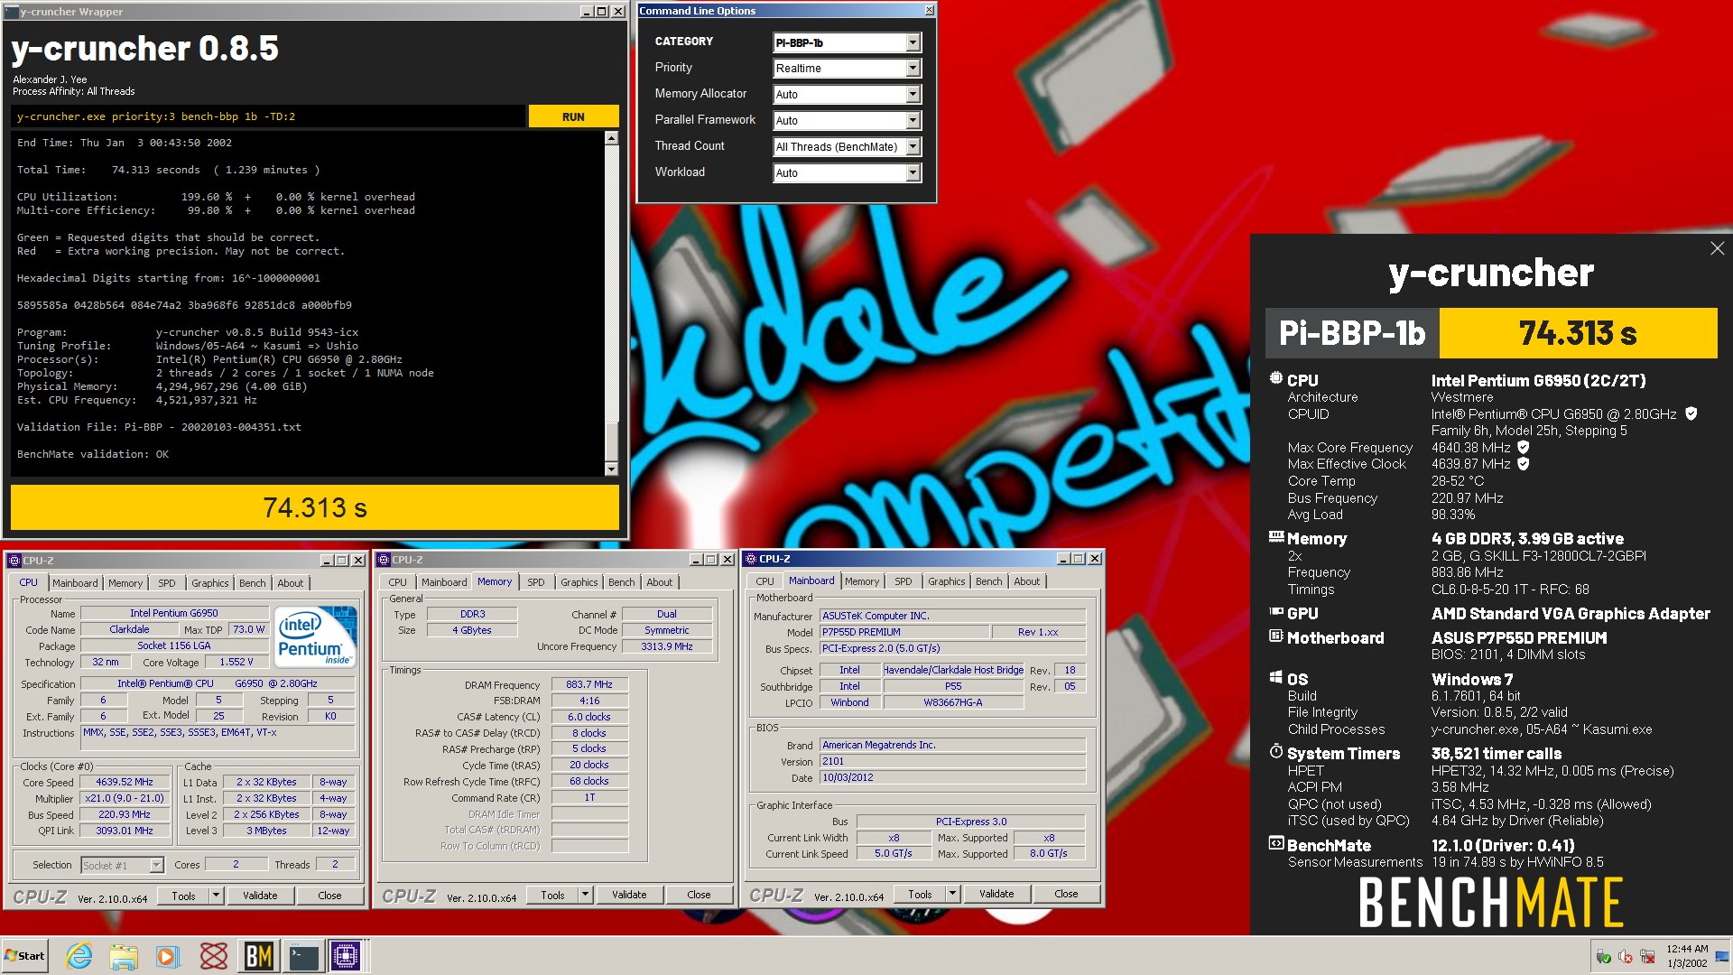Close the BenchMate result panel with X
The height and width of the screenshot is (975, 1733).
click(1717, 248)
